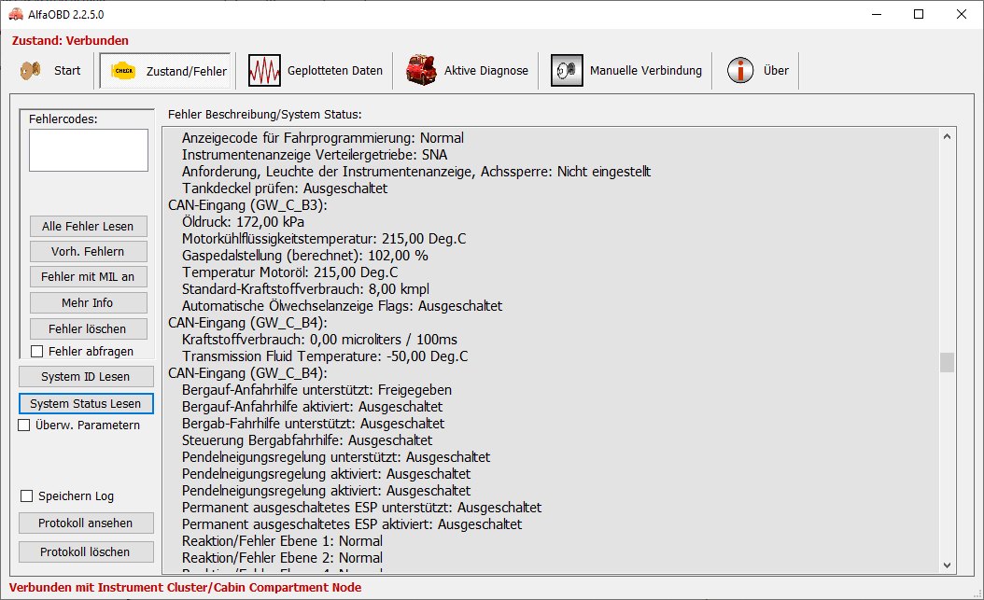Click the scrollbar thumb in status list
984x600 pixels.
tap(947, 362)
